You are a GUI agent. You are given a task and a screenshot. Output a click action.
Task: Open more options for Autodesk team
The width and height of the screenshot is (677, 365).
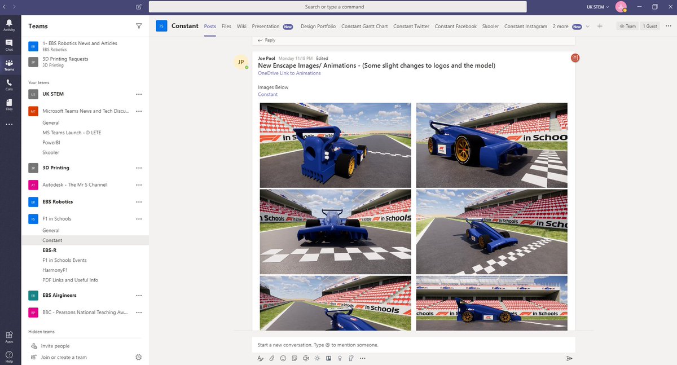click(x=139, y=185)
